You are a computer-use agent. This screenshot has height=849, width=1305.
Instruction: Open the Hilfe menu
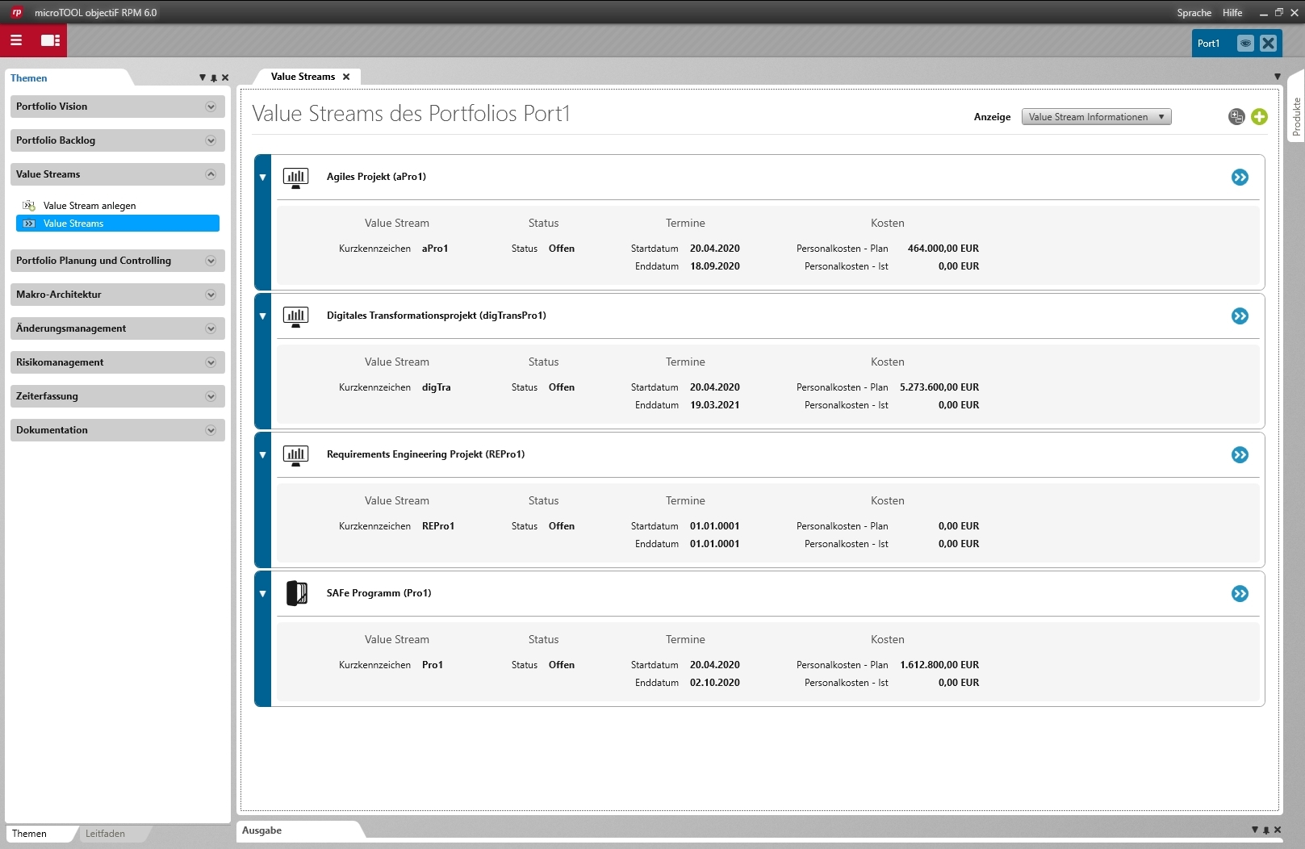coord(1232,13)
